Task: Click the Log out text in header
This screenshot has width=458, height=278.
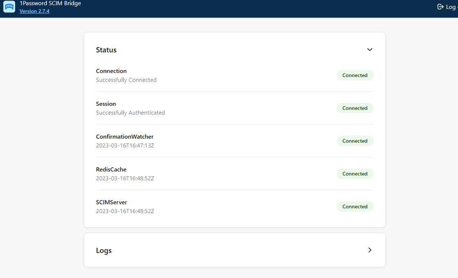Action: [451, 7]
